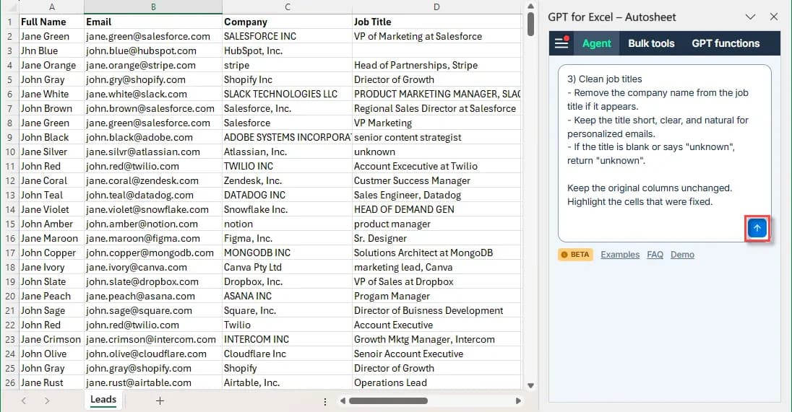Click the horizontal scrollbar thumb
Viewport: 792px width, 412px height.
click(x=388, y=401)
